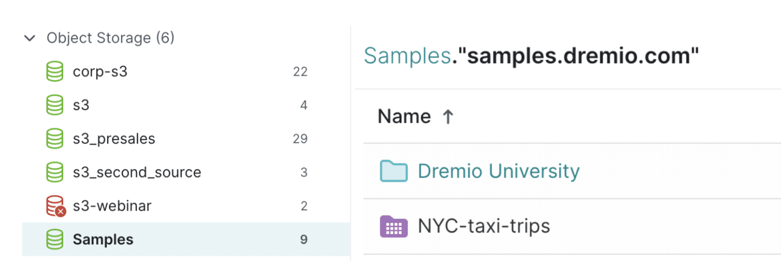Click the Dremio University folder icon
This screenshot has height=270, width=781.
(x=393, y=171)
